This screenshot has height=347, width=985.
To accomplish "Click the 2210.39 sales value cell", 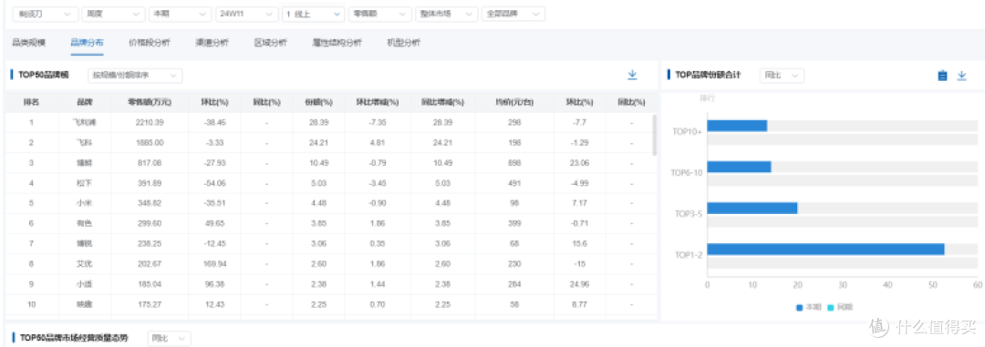I will click(x=150, y=122).
